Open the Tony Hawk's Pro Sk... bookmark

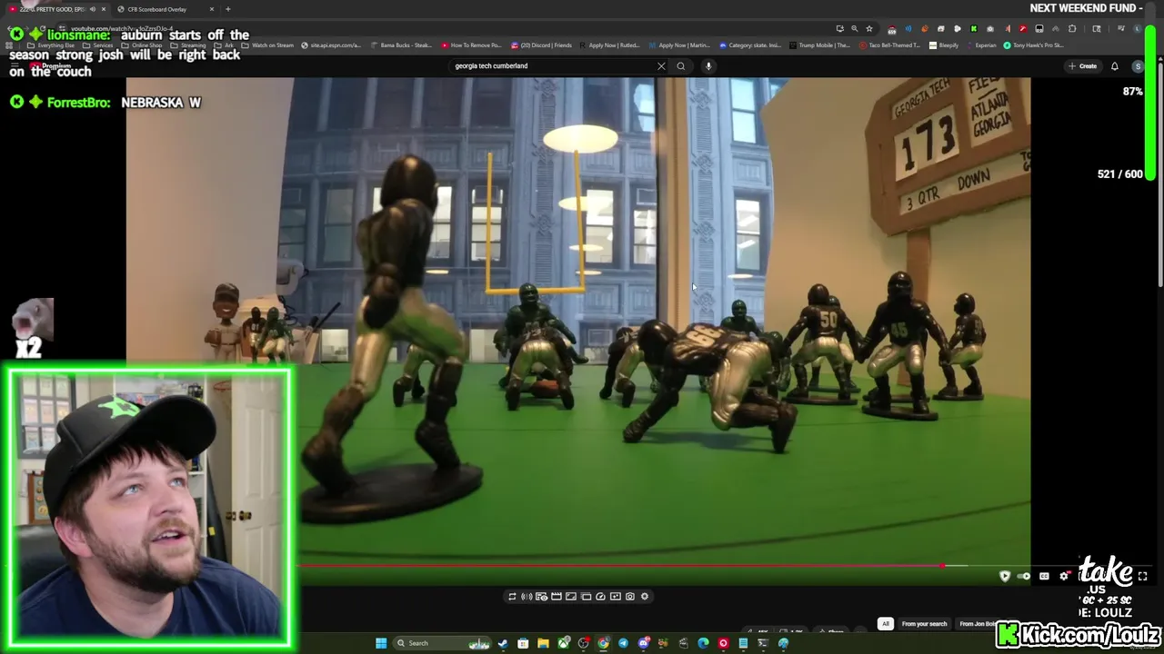coord(1033,45)
